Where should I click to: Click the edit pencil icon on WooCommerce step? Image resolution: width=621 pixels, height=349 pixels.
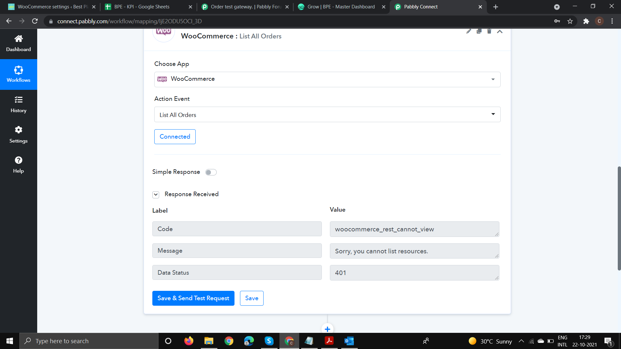click(469, 31)
